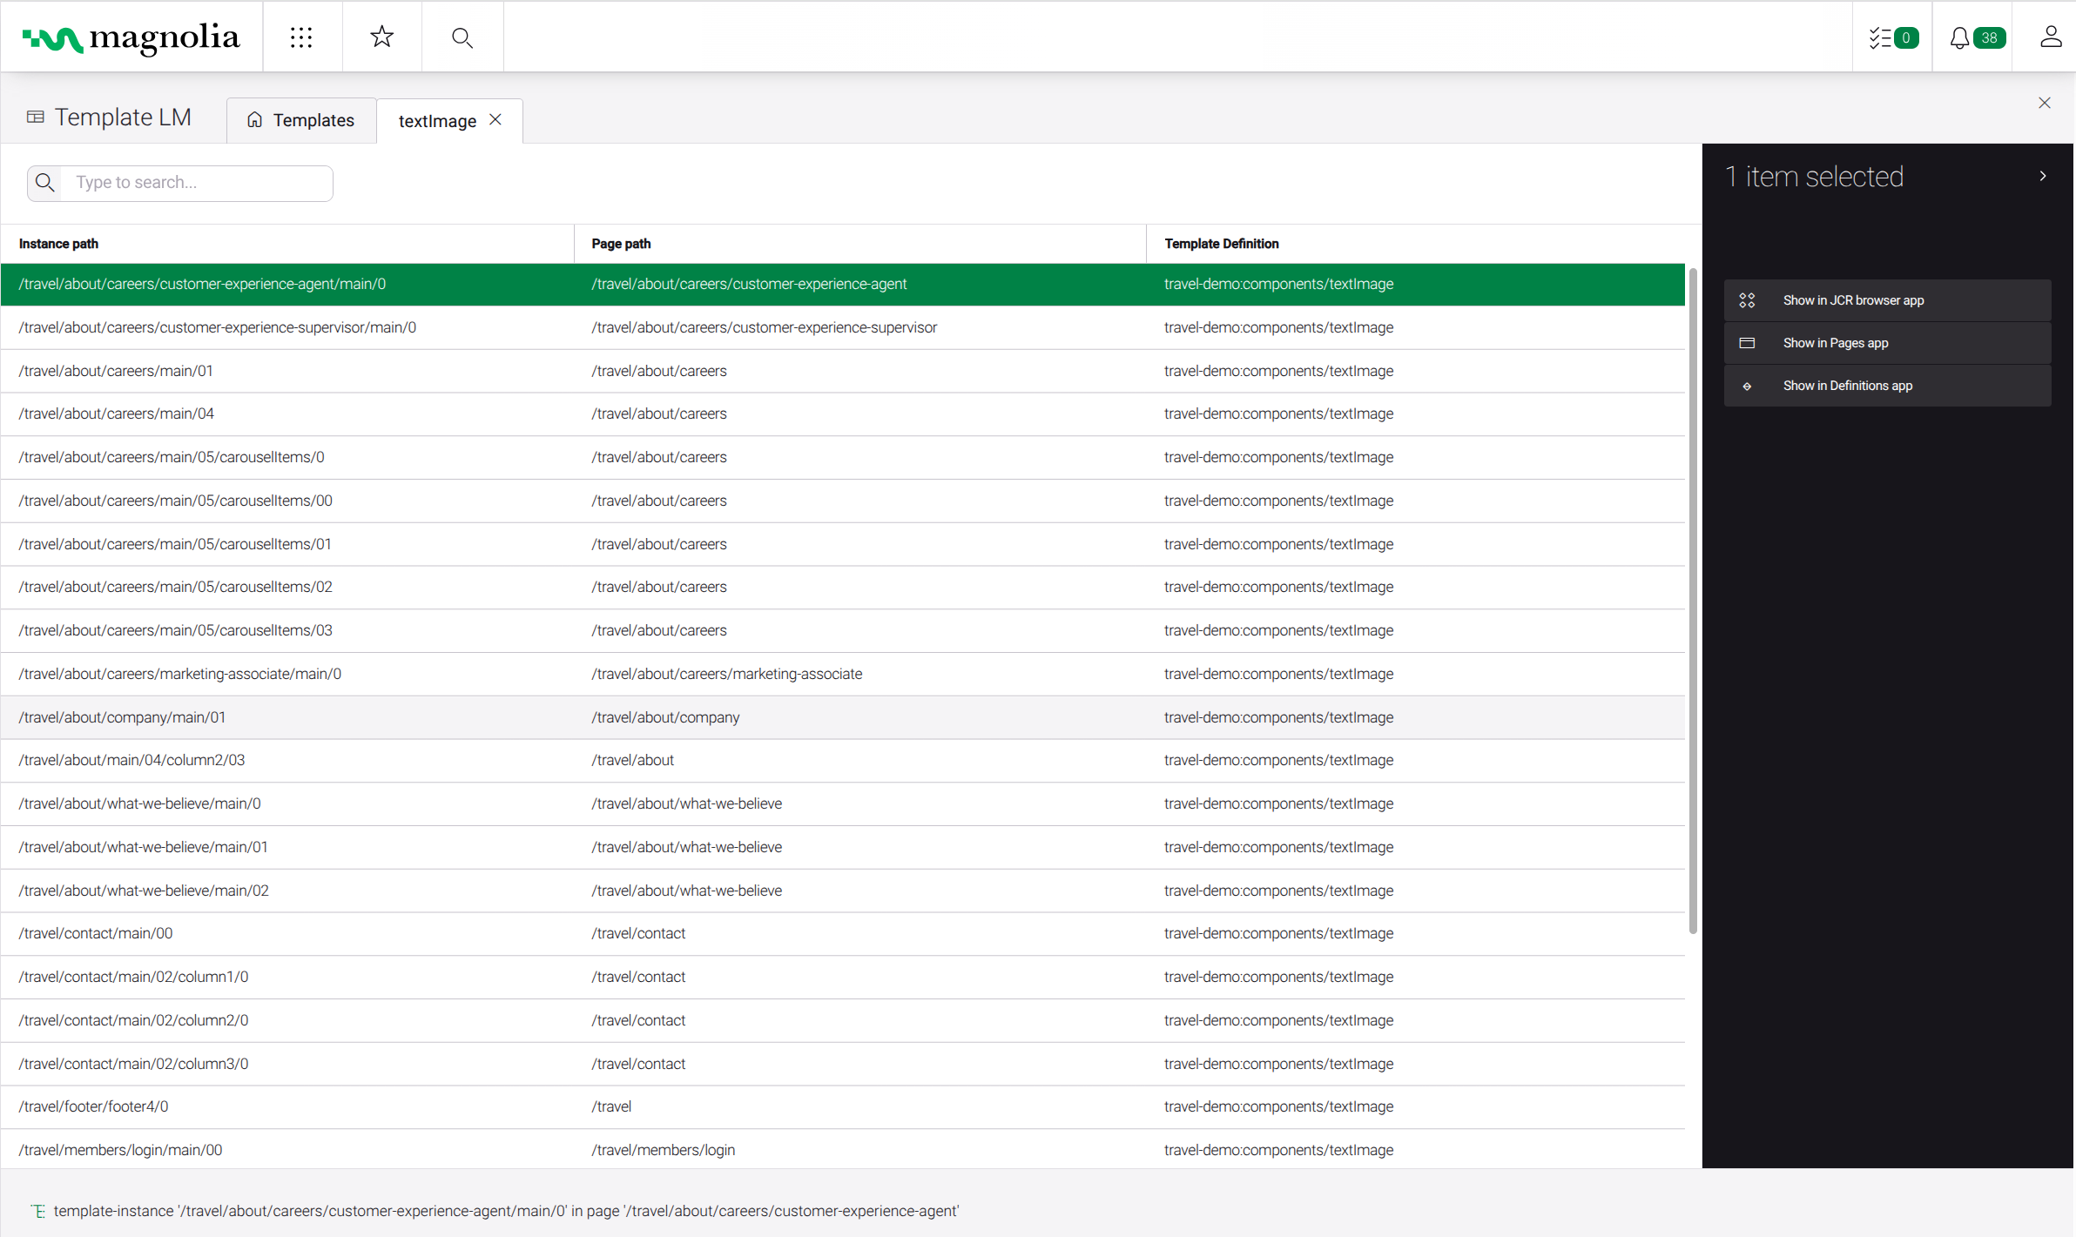Sort by Instance path column header

(59, 244)
